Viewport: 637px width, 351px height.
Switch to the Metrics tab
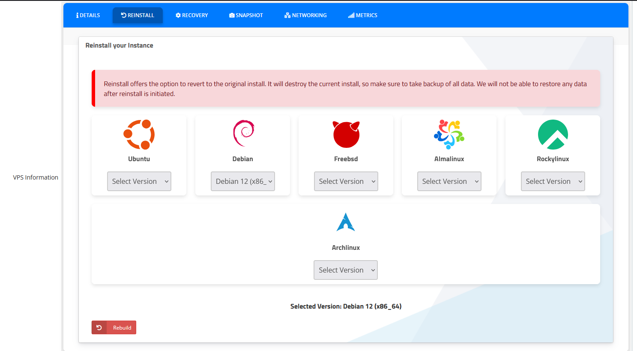pos(363,15)
